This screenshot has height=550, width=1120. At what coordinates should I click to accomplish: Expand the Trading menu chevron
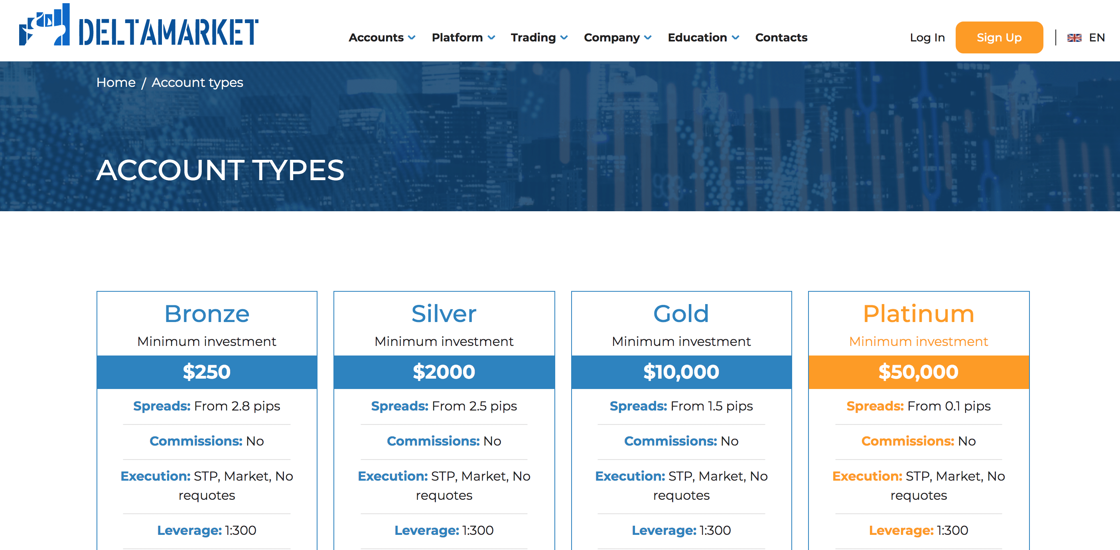pos(564,38)
